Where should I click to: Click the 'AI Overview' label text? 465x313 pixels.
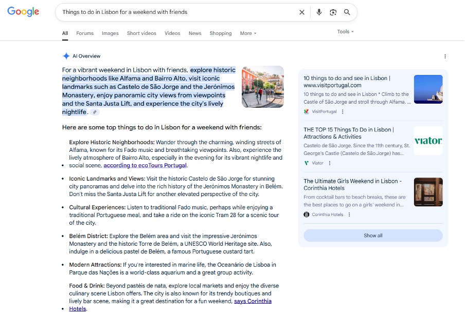(86, 56)
